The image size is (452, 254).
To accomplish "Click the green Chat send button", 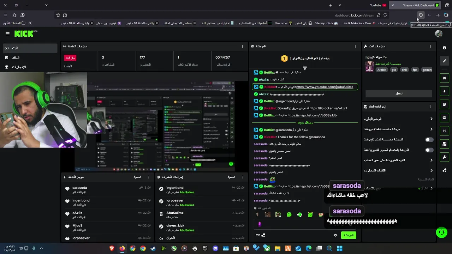I will pos(349,235).
